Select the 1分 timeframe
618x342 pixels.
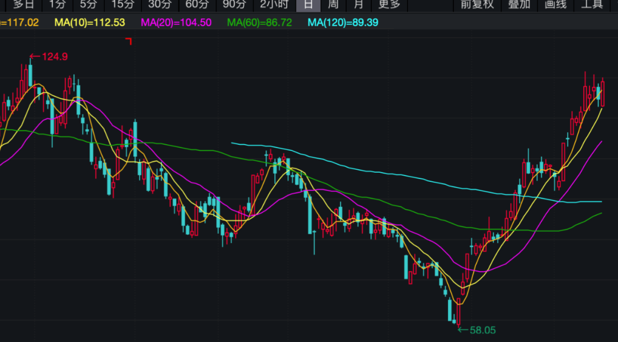(x=57, y=5)
